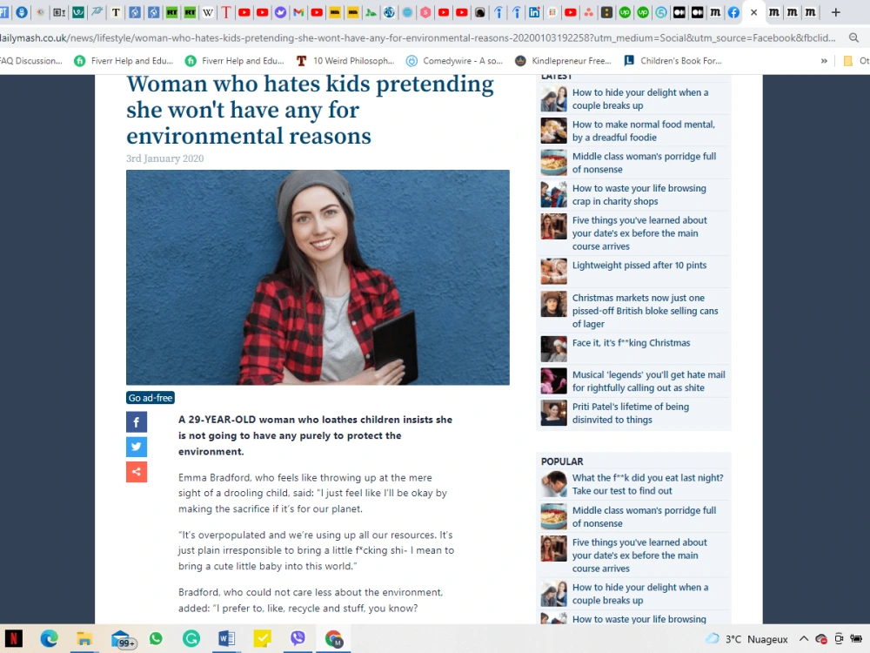The width and height of the screenshot is (870, 653).
Task: Open 'Middle class woman's porridge' in Popular
Action: pos(644,517)
